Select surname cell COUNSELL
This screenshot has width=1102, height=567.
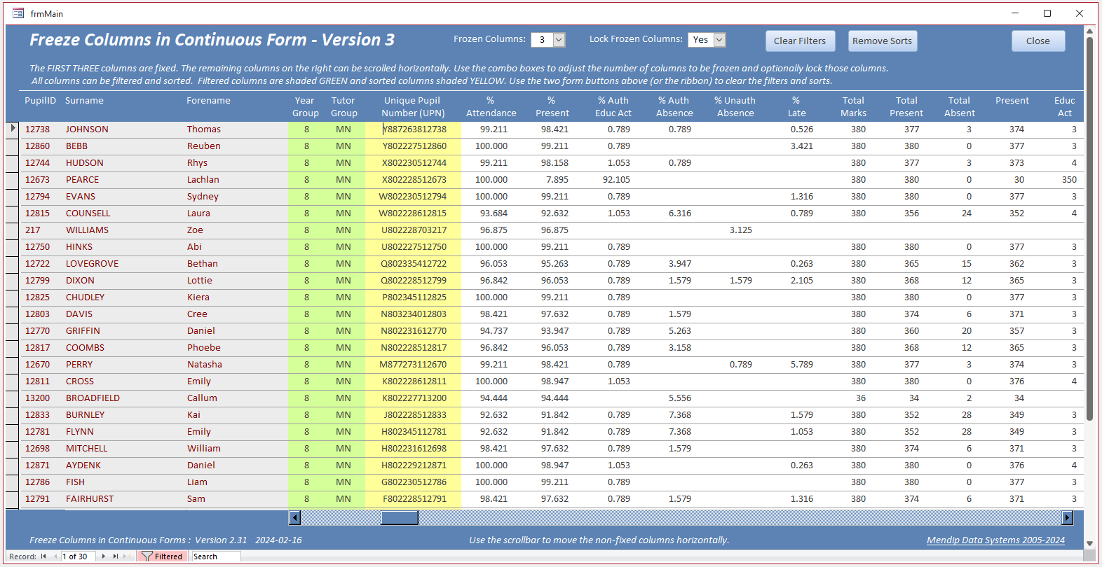[x=88, y=213]
